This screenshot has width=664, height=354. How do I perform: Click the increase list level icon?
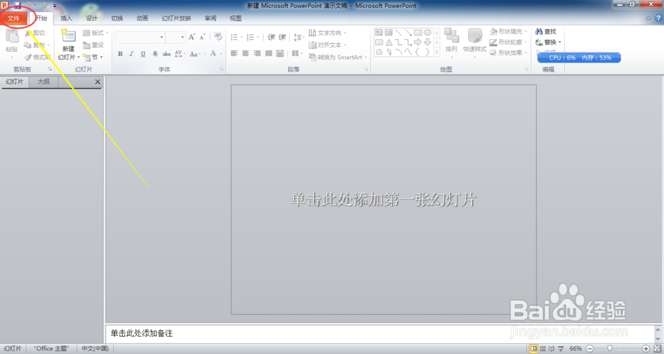click(x=282, y=37)
